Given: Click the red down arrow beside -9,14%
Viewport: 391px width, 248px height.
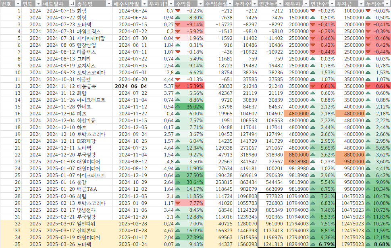Looking at the screenshot, I should point(178,25).
